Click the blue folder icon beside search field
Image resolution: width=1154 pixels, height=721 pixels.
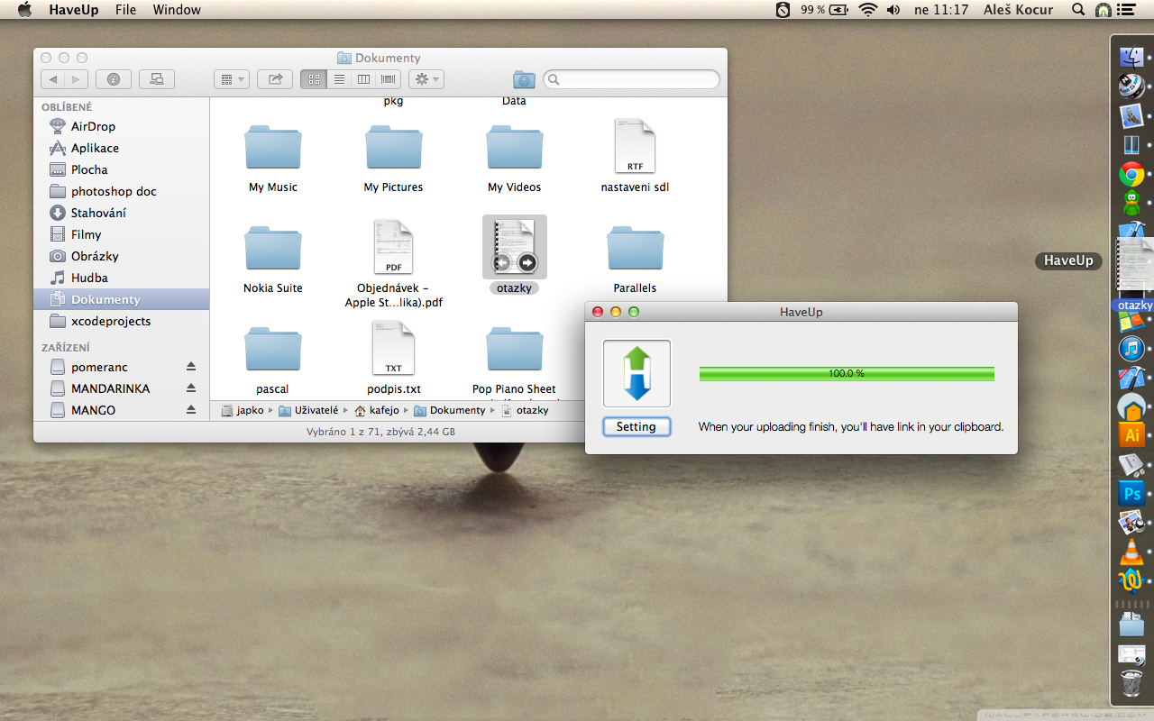click(524, 79)
